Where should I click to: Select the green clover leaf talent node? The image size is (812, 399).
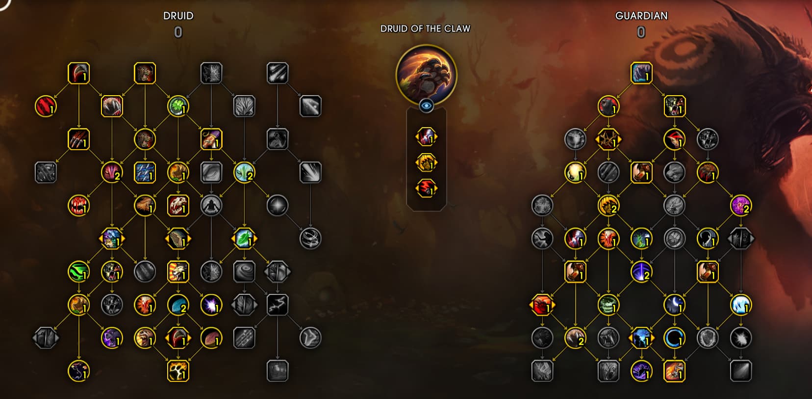click(178, 106)
